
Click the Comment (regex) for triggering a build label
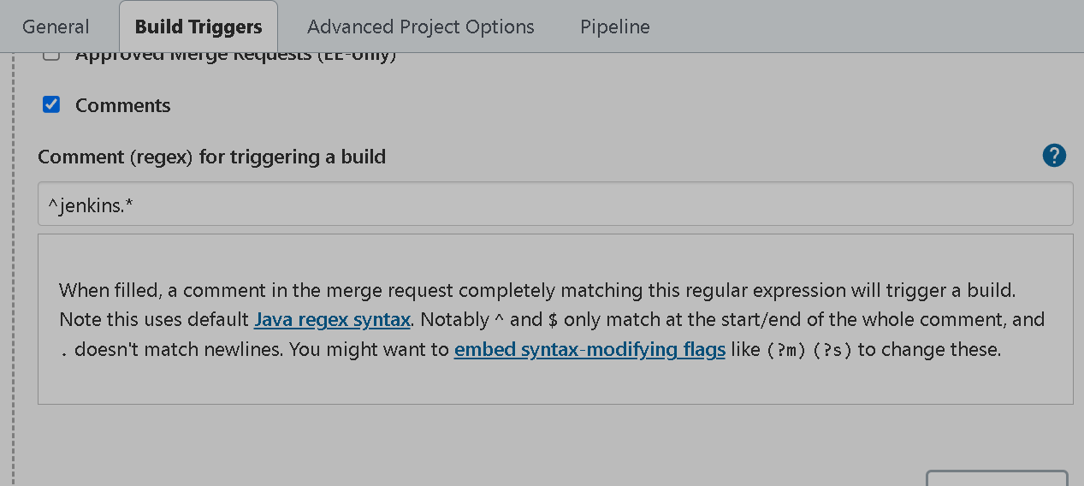pyautogui.click(x=212, y=157)
